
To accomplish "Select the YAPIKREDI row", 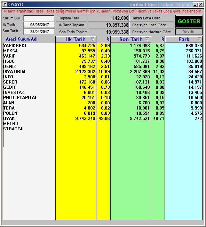I will click(x=103, y=46).
